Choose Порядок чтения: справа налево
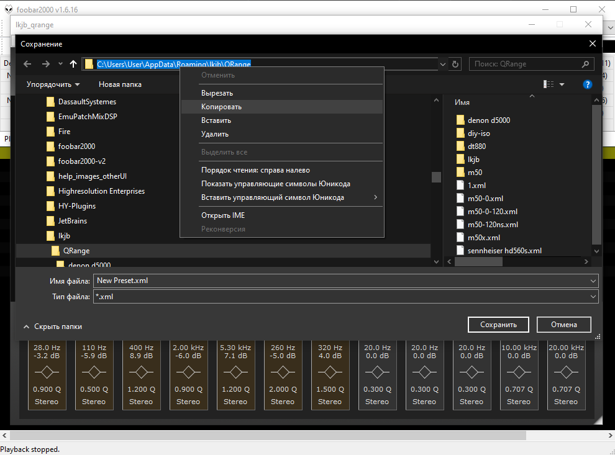This screenshot has height=455, width=615. coord(281,170)
